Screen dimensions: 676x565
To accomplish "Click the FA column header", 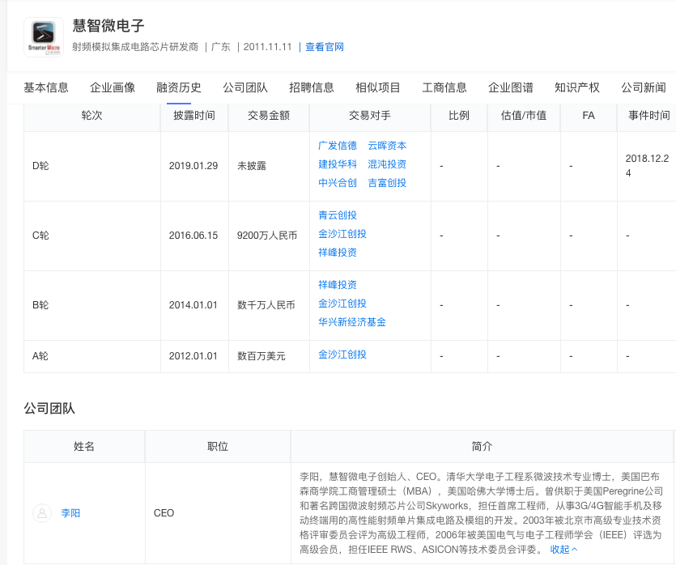I will coord(589,116).
